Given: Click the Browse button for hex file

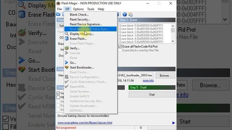Looking at the screenshot, I should [165, 75].
